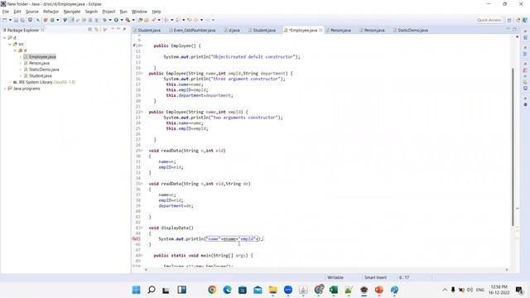
Task: Open the Navigate menu
Action: (x=72, y=12)
